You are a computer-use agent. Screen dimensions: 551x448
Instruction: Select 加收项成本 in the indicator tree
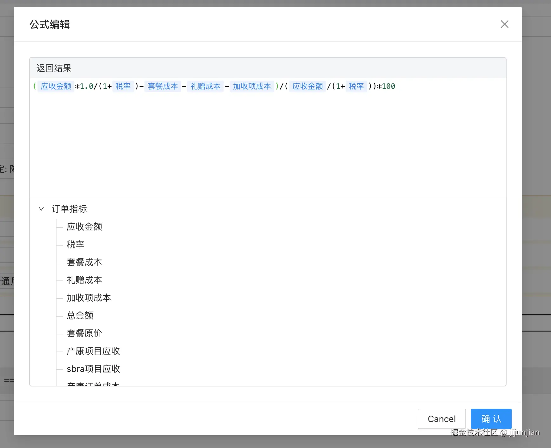[89, 298]
